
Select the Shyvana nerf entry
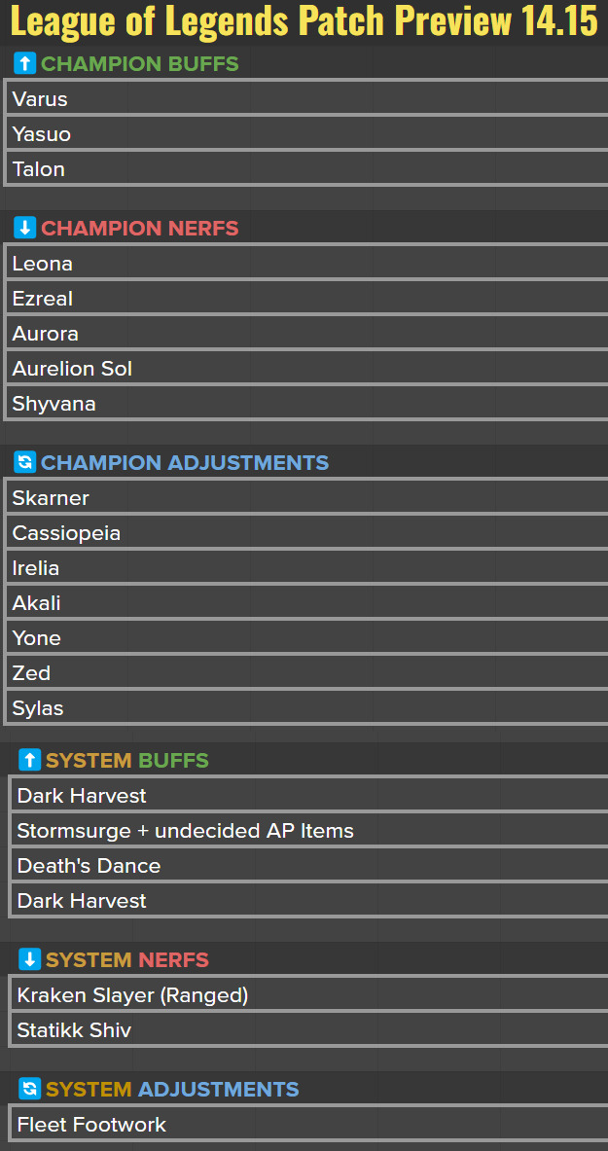[x=306, y=404]
